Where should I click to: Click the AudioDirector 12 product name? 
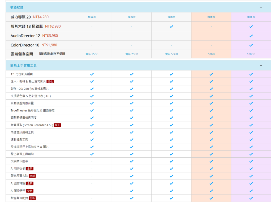click(x=25, y=36)
